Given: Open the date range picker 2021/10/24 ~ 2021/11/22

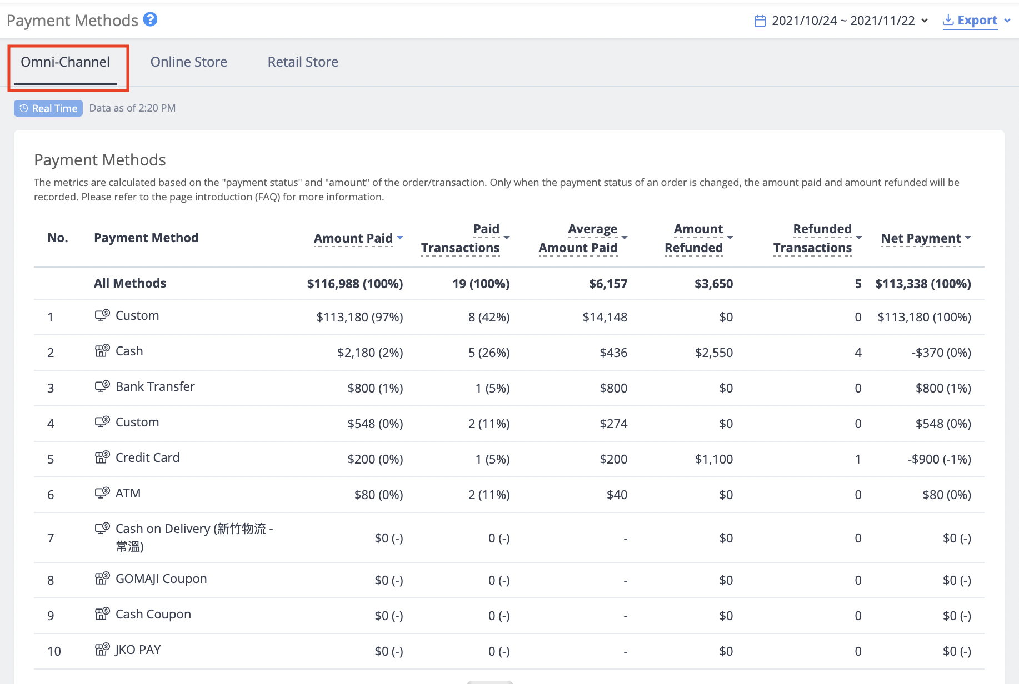Looking at the screenshot, I should 842,21.
